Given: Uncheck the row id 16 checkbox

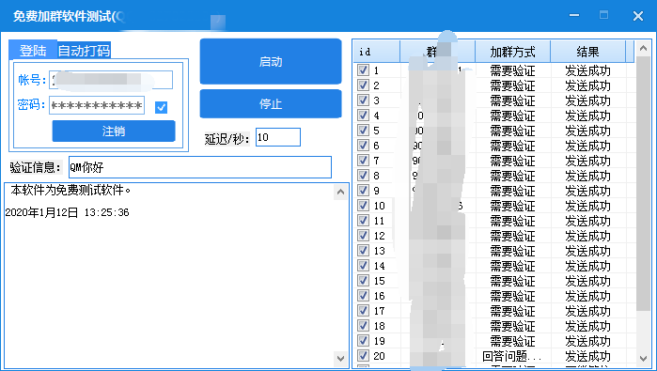Looking at the screenshot, I should tap(364, 296).
